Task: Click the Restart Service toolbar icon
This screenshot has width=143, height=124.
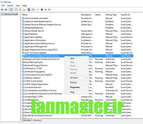Action: tap(49, 10)
